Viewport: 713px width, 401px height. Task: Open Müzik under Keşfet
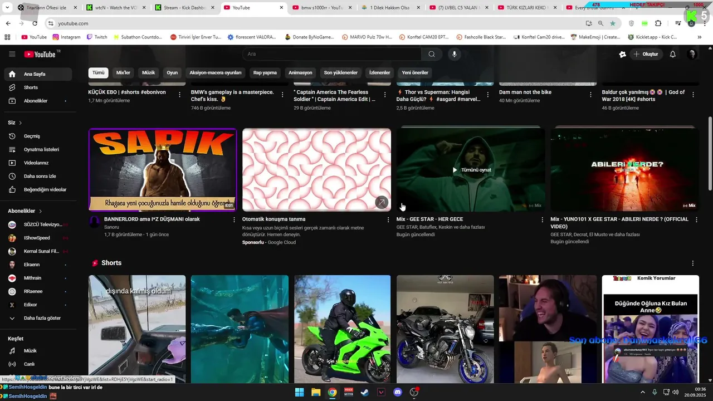point(38,351)
